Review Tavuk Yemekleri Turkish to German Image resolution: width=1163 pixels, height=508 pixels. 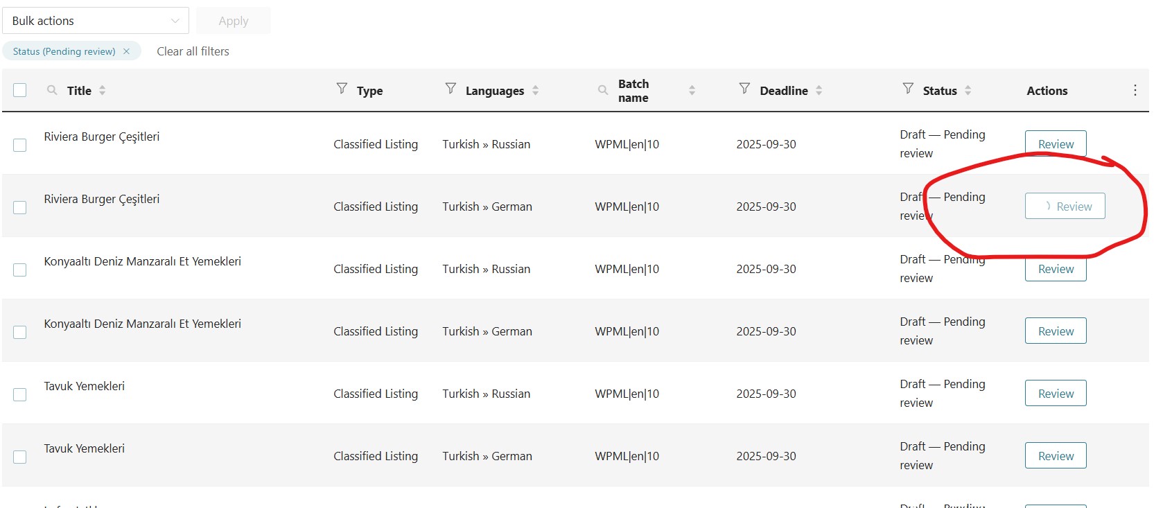click(x=1055, y=456)
